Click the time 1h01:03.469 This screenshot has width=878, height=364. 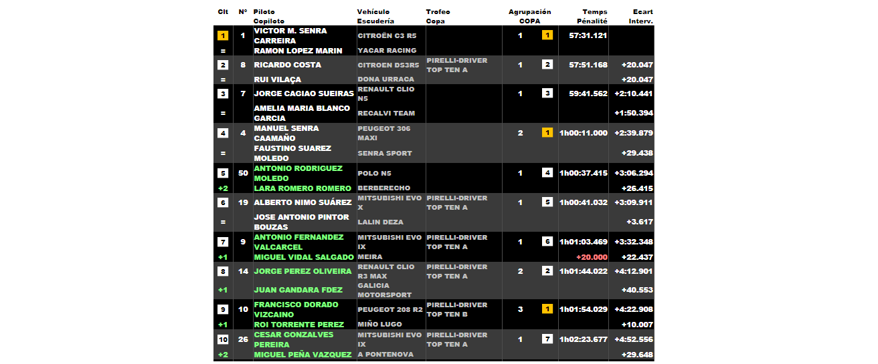(x=584, y=242)
